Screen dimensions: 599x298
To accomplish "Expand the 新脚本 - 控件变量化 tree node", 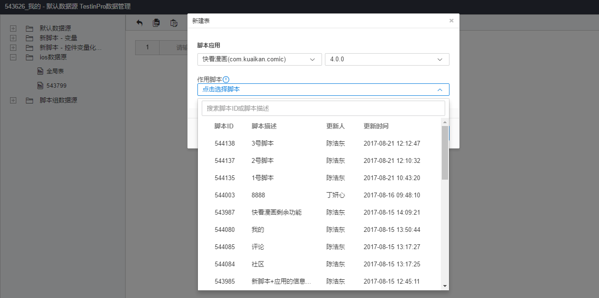I will pyautogui.click(x=13, y=47).
